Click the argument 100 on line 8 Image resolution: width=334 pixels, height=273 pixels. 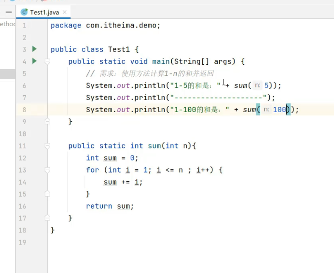point(279,110)
